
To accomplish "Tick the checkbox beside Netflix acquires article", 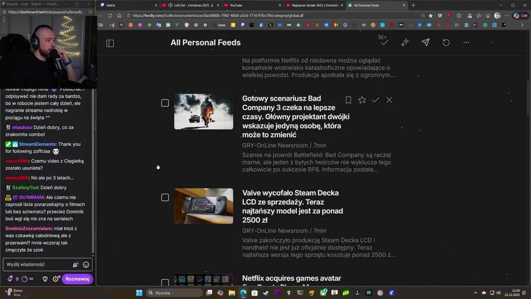I will tap(165, 283).
